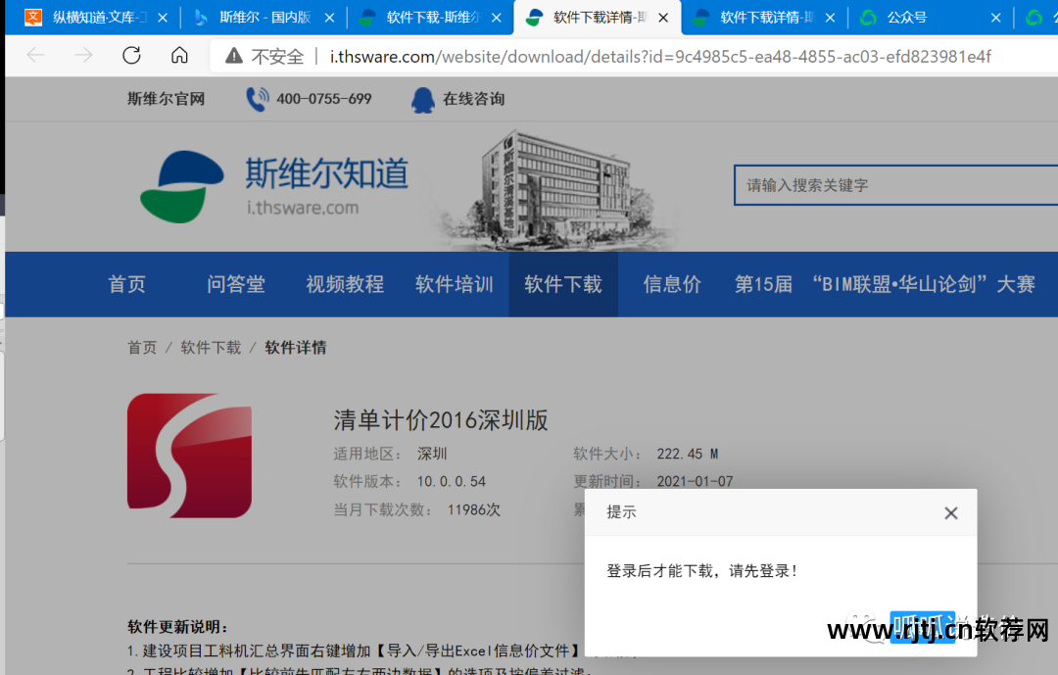The height and width of the screenshot is (675, 1058).
Task: Click the 11986次 download count
Action: tap(474, 510)
